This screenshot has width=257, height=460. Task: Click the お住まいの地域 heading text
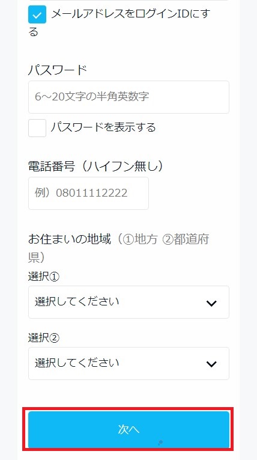(70, 239)
